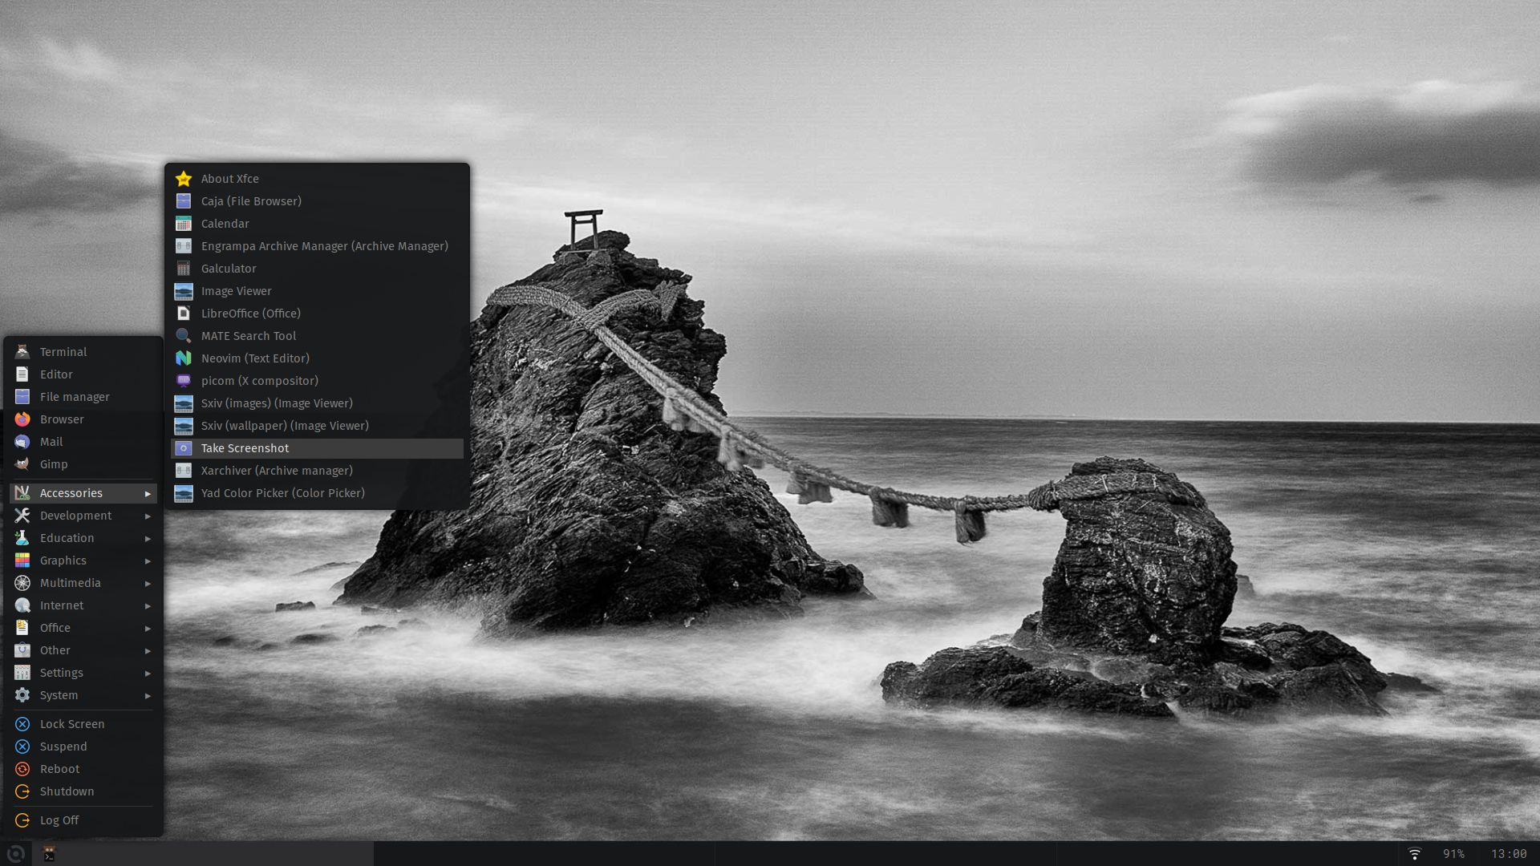
Task: Click the Suspend icon
Action: pos(22,747)
